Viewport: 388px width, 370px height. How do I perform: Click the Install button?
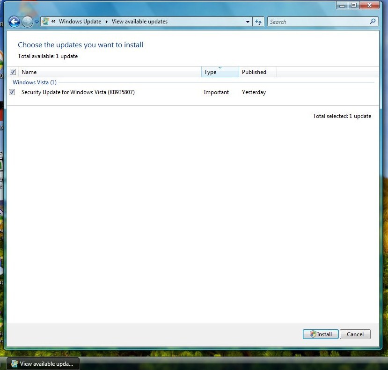(321, 334)
